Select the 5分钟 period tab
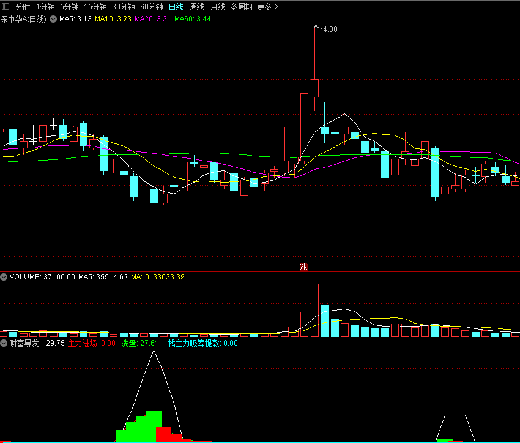 tap(69, 7)
